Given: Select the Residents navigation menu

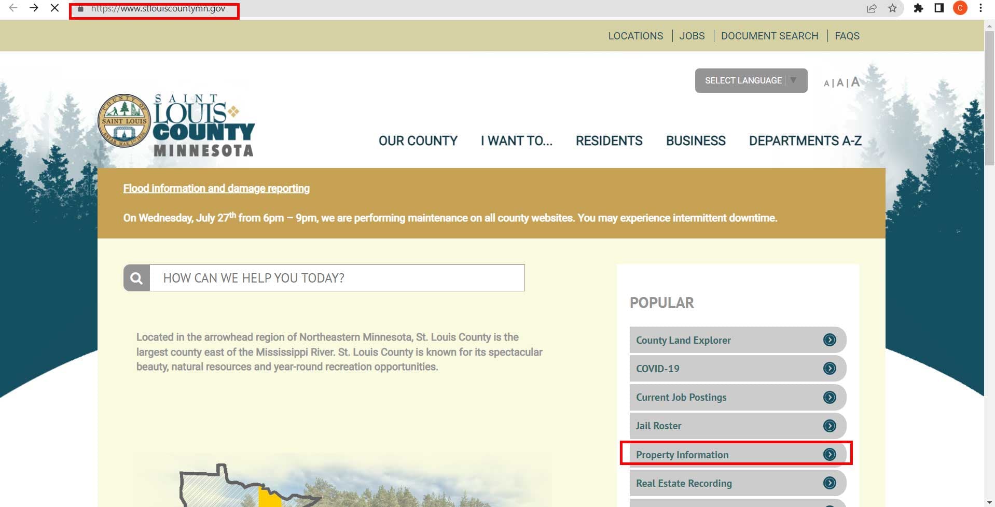Looking at the screenshot, I should click(x=609, y=140).
